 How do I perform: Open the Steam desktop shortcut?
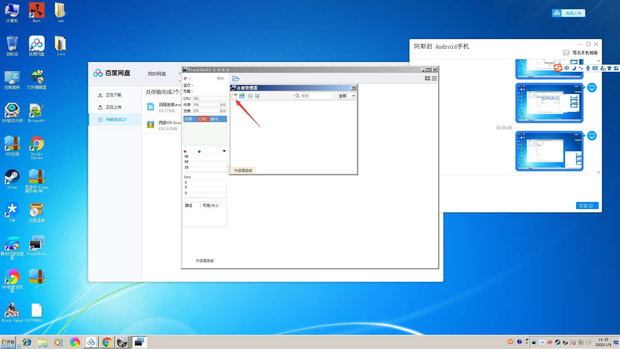coord(12,179)
